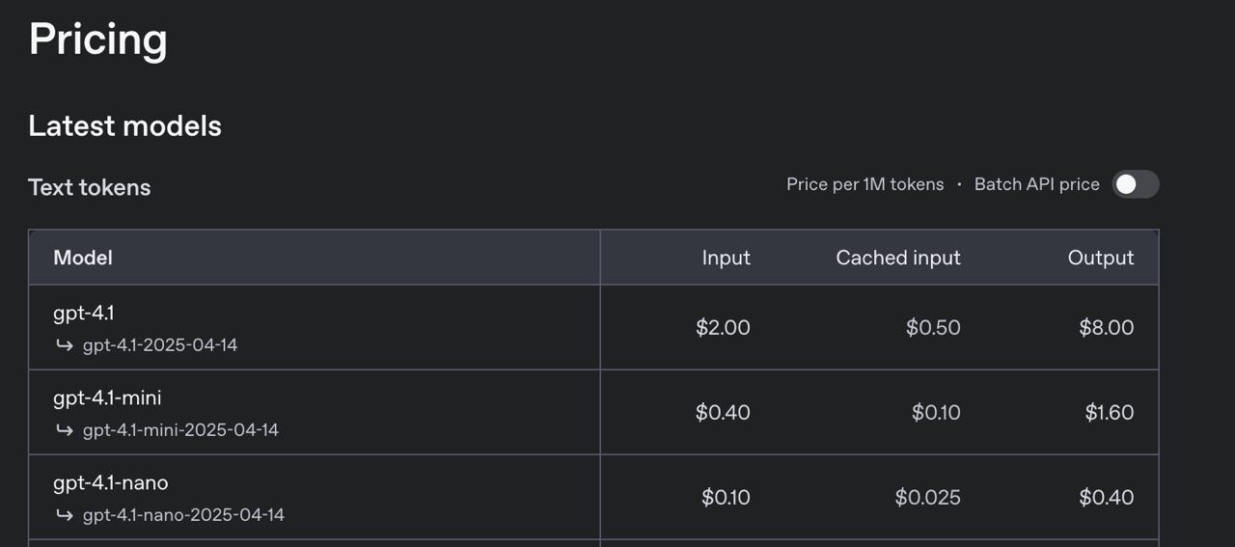Select the gpt-4.1-nano model name
This screenshot has width=1235, height=547.
111,482
